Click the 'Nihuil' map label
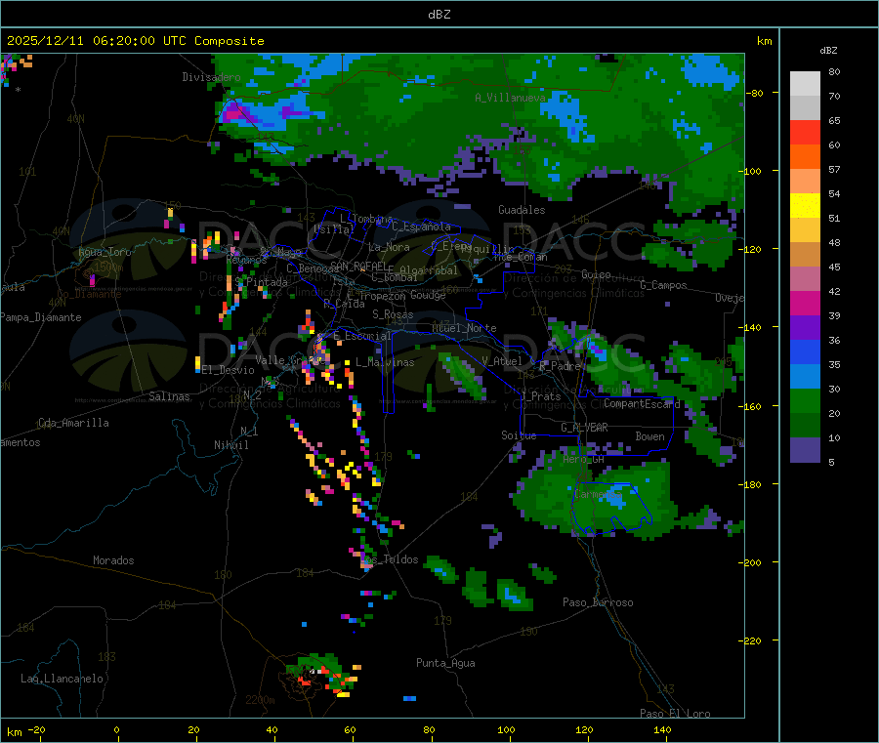Image resolution: width=879 pixels, height=743 pixels. click(231, 445)
